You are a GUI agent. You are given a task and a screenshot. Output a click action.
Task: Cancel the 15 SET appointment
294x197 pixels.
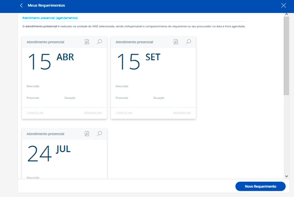click(x=124, y=113)
